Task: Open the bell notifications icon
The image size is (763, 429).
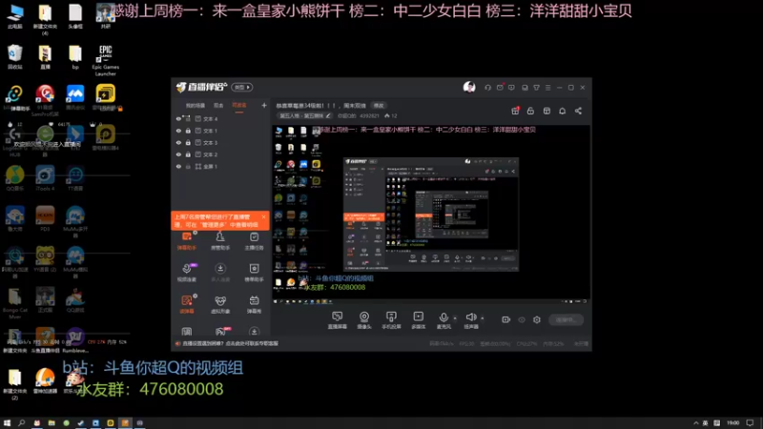Action: click(562, 111)
